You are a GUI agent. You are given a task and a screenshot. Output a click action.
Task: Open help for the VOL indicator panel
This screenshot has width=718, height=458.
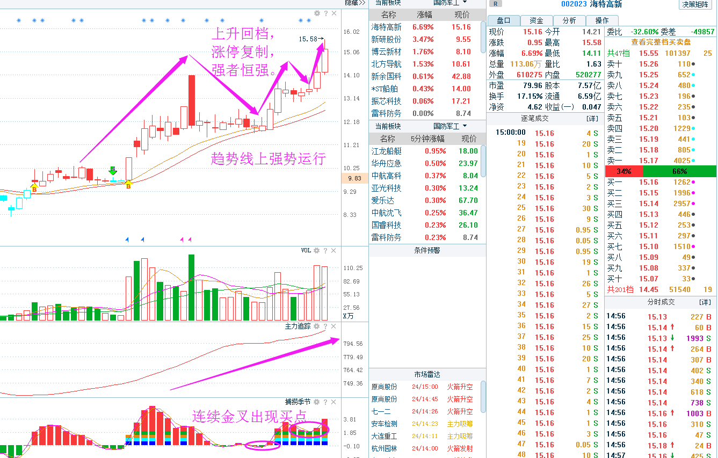325,250
